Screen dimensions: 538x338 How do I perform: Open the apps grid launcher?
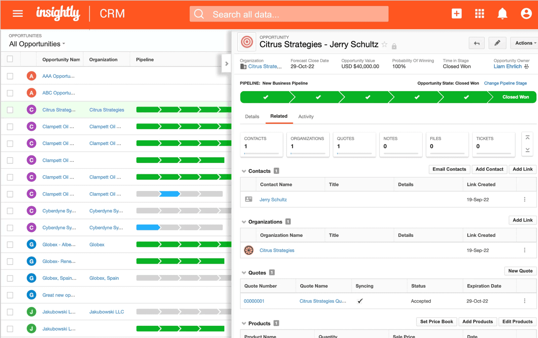click(479, 13)
